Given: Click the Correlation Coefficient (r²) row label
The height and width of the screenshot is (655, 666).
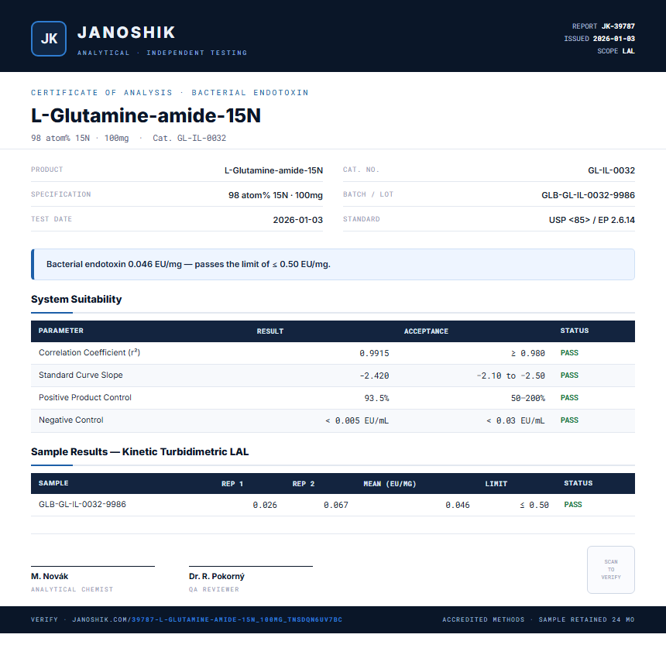Looking at the screenshot, I should click(x=89, y=352).
